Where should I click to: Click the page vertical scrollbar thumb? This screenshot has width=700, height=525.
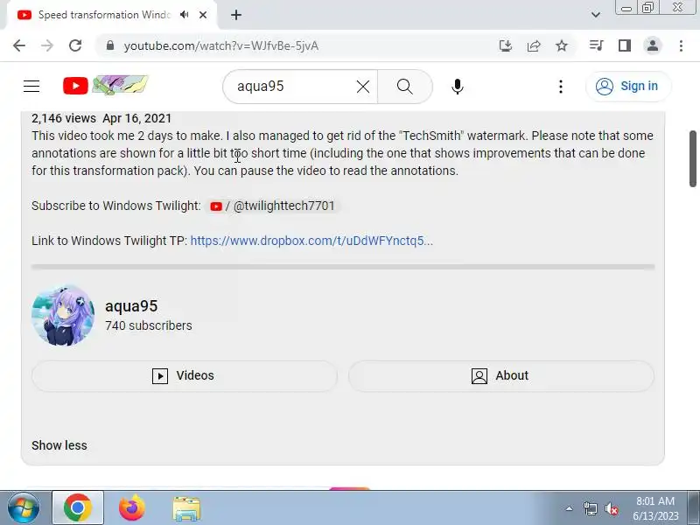pyautogui.click(x=693, y=158)
